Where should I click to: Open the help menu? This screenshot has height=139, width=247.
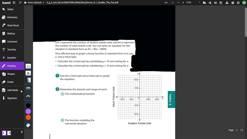pyautogui.click(x=233, y=3)
